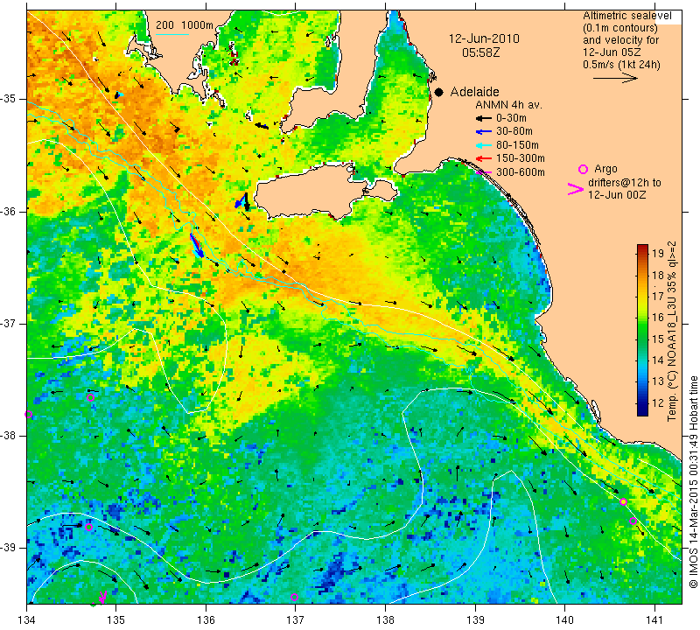Click the '05:58Z' time label
The width and height of the screenshot is (700, 630).
(x=480, y=52)
